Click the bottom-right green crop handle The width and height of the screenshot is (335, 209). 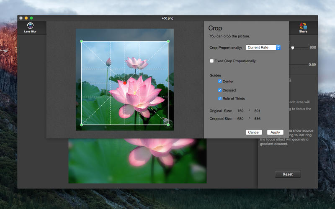pyautogui.click(x=168, y=125)
